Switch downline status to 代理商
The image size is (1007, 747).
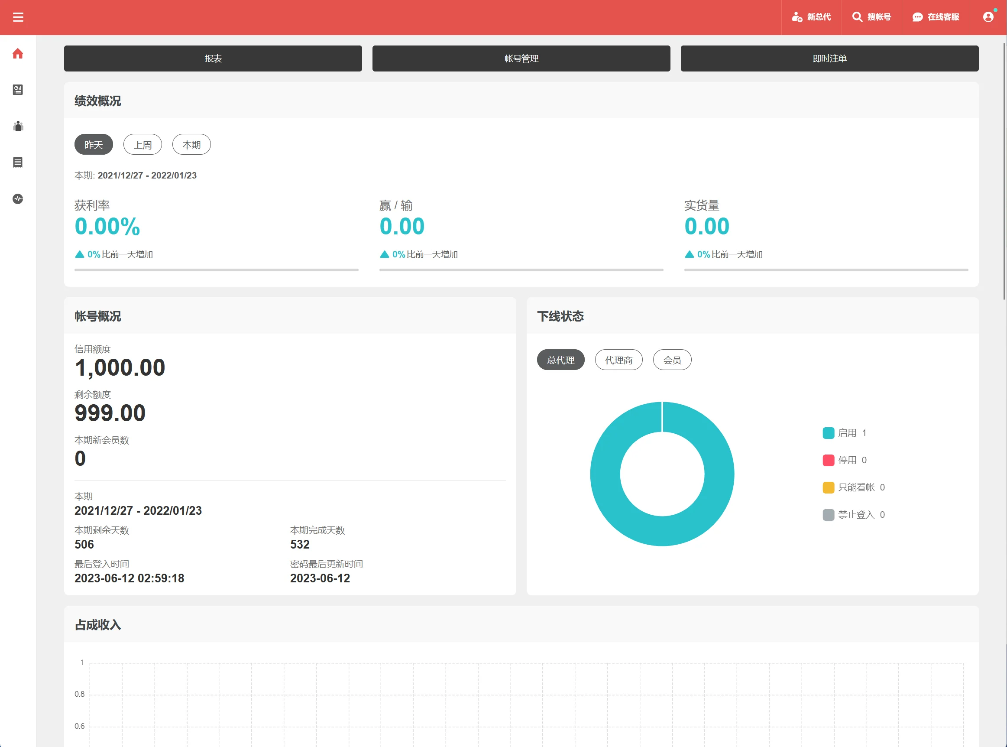tap(618, 360)
